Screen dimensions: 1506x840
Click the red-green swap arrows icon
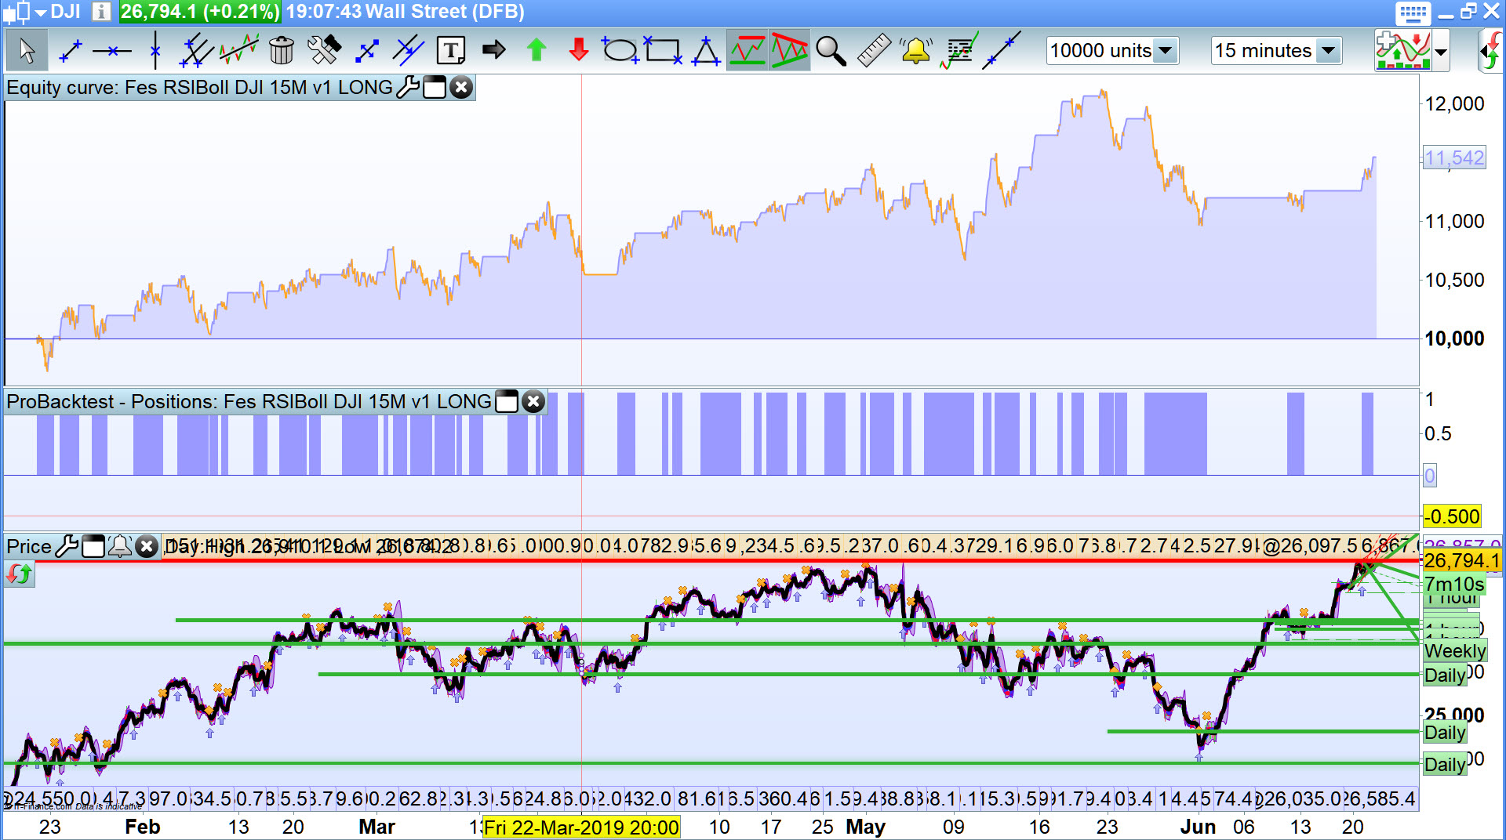pyautogui.click(x=19, y=574)
